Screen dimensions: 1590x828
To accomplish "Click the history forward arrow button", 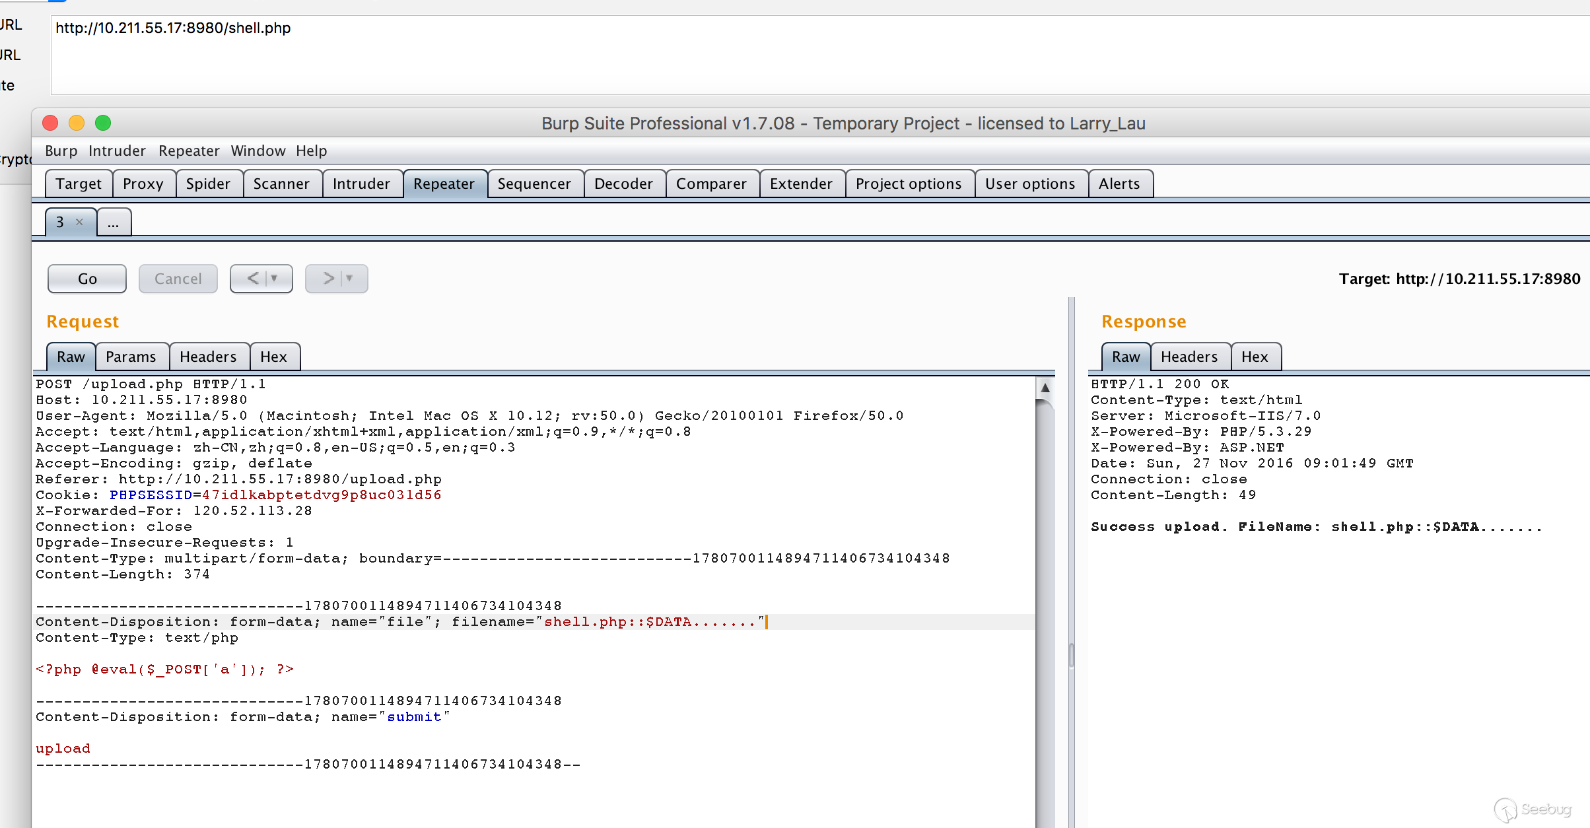I will coord(328,279).
